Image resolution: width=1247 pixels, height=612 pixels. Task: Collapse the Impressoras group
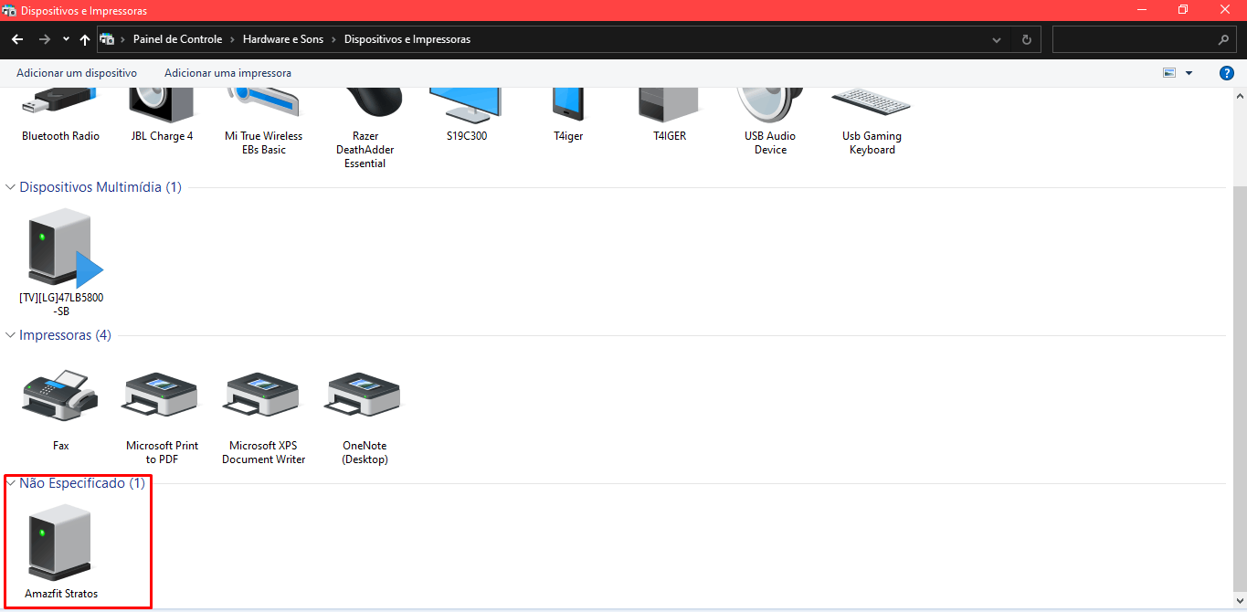[11, 335]
